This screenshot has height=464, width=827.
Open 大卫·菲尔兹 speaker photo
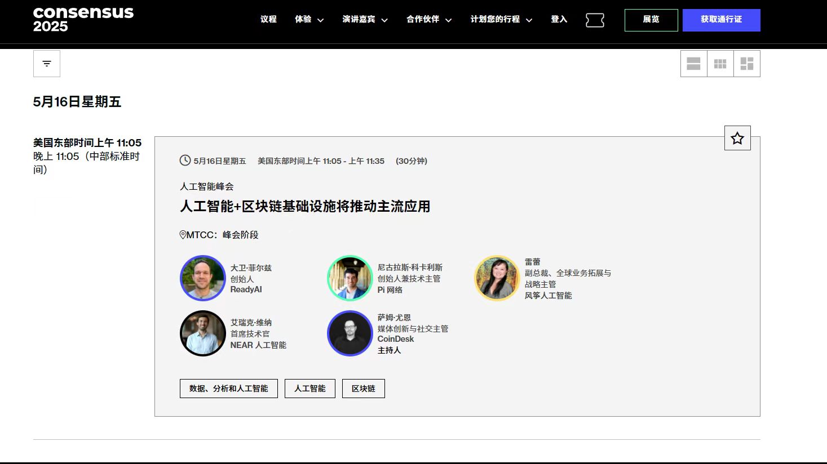(203, 278)
